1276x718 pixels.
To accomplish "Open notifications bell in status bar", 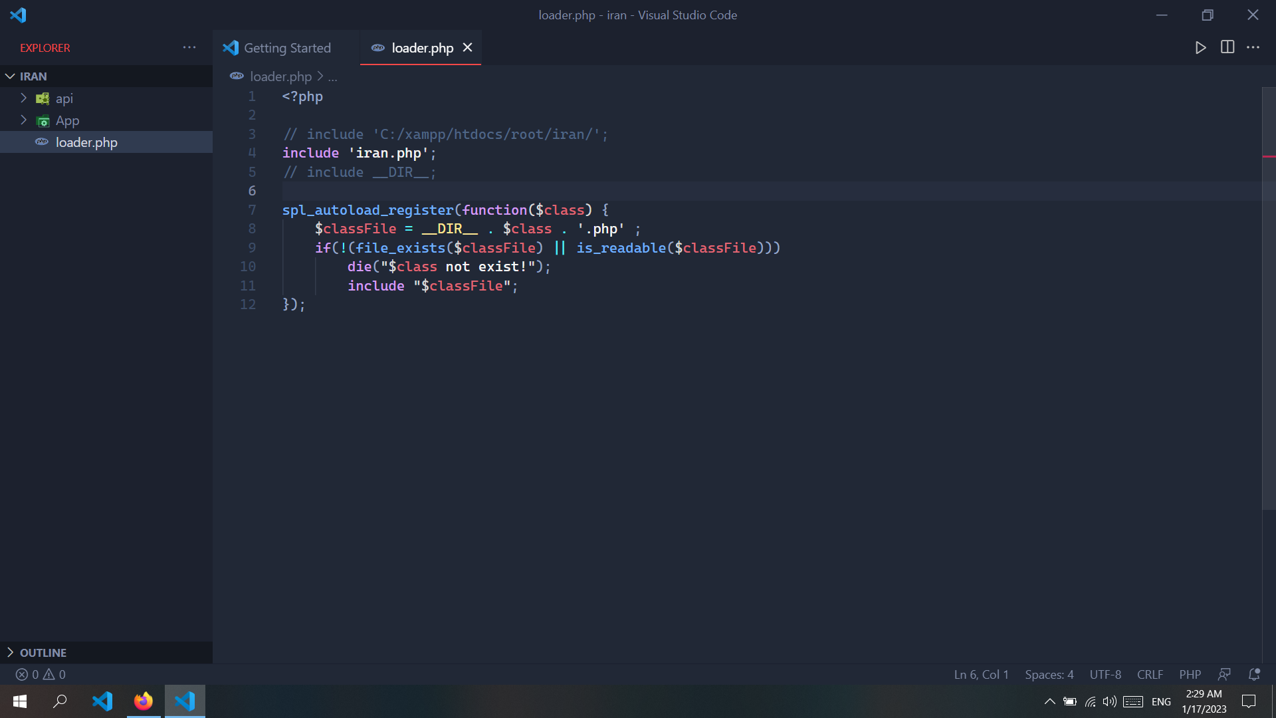I will click(x=1254, y=674).
